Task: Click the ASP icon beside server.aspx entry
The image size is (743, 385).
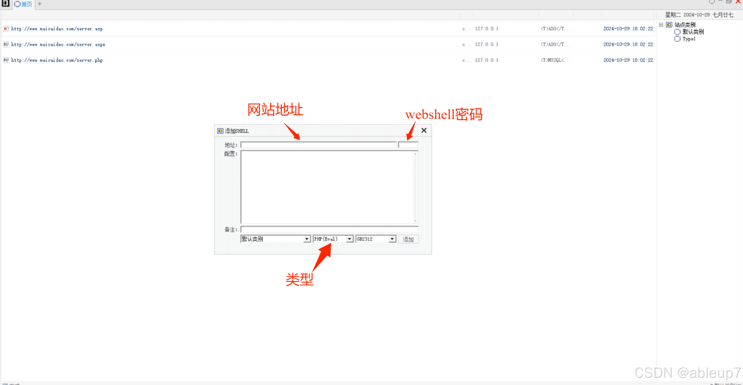Action: (x=6, y=44)
